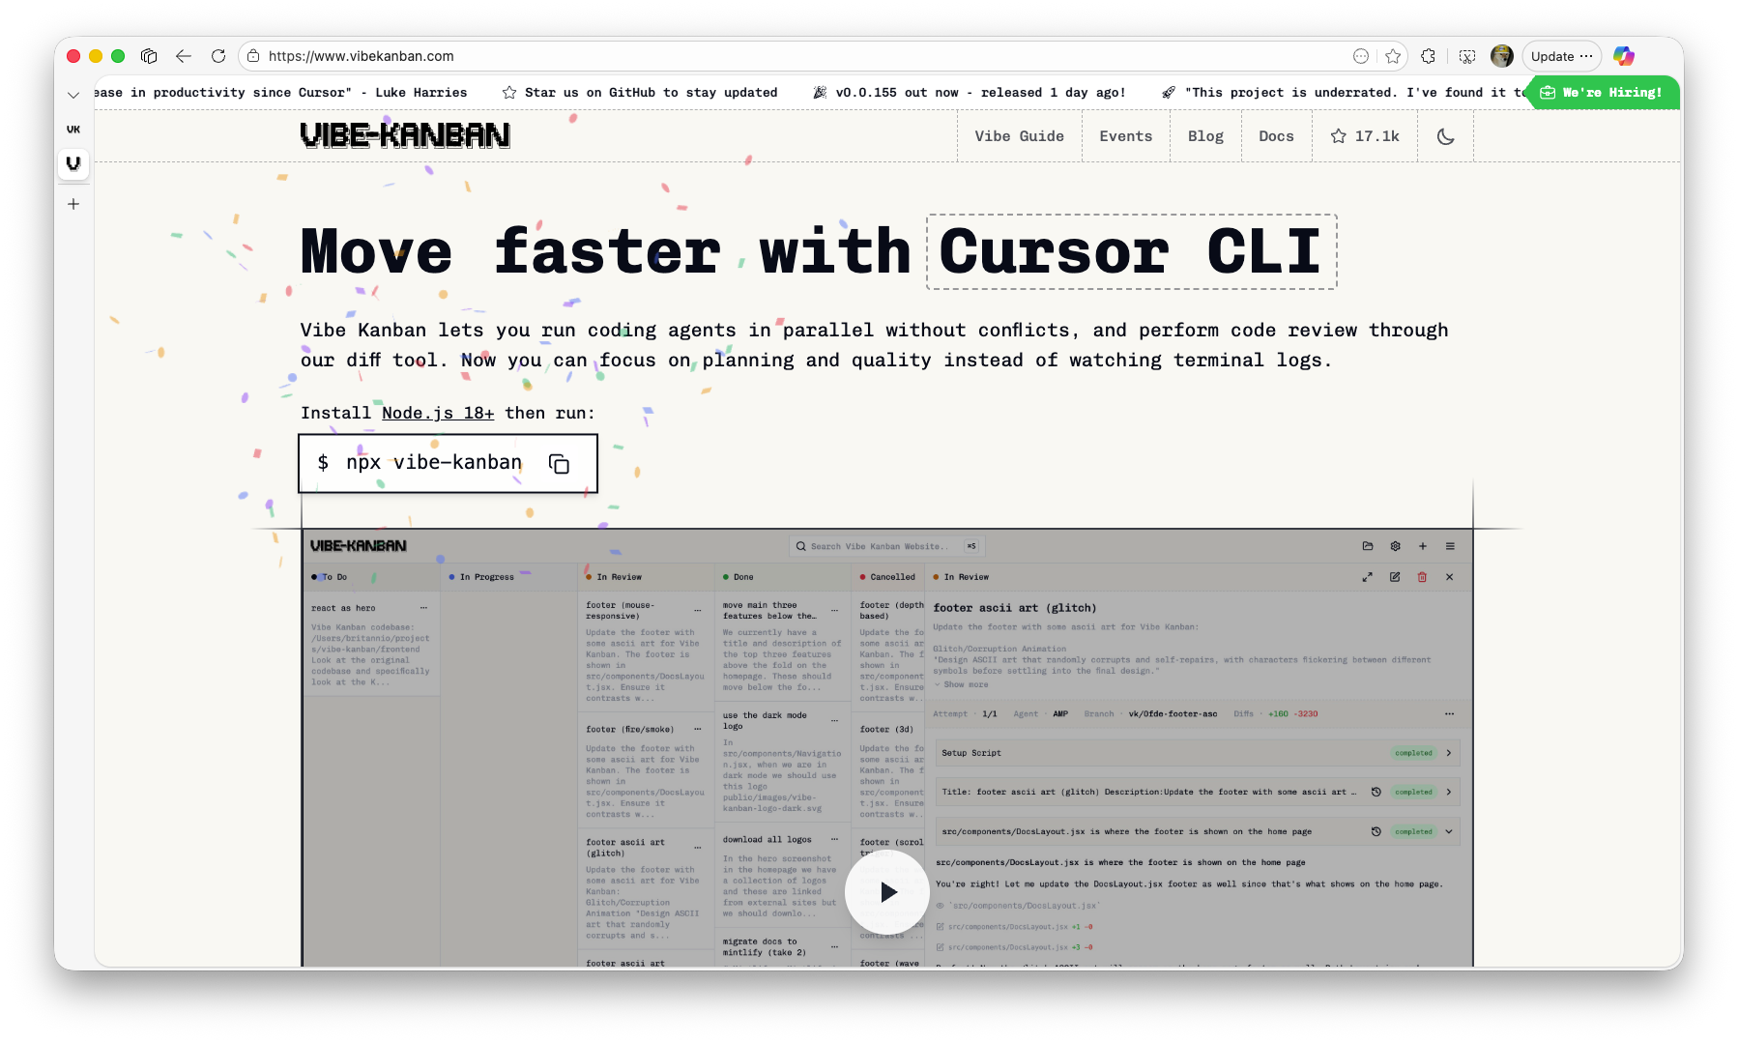Add this page to favorites
Screen dimensions: 1738x1042
coord(1393,56)
